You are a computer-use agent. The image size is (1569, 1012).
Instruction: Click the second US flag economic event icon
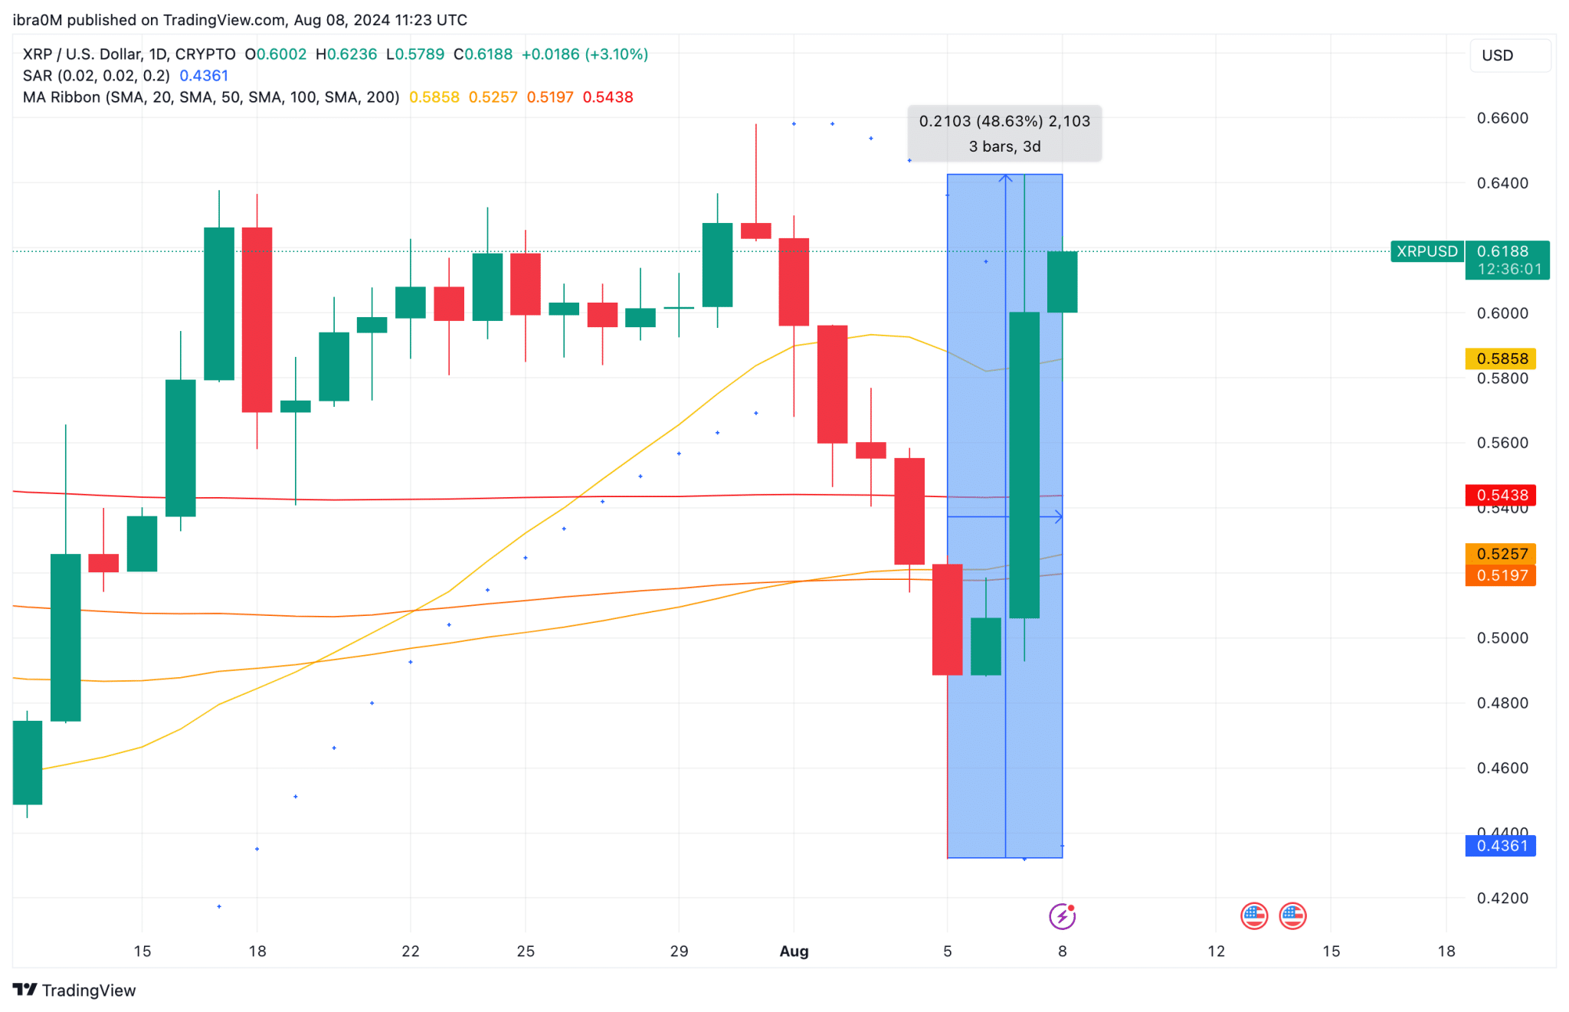pyautogui.click(x=1293, y=915)
